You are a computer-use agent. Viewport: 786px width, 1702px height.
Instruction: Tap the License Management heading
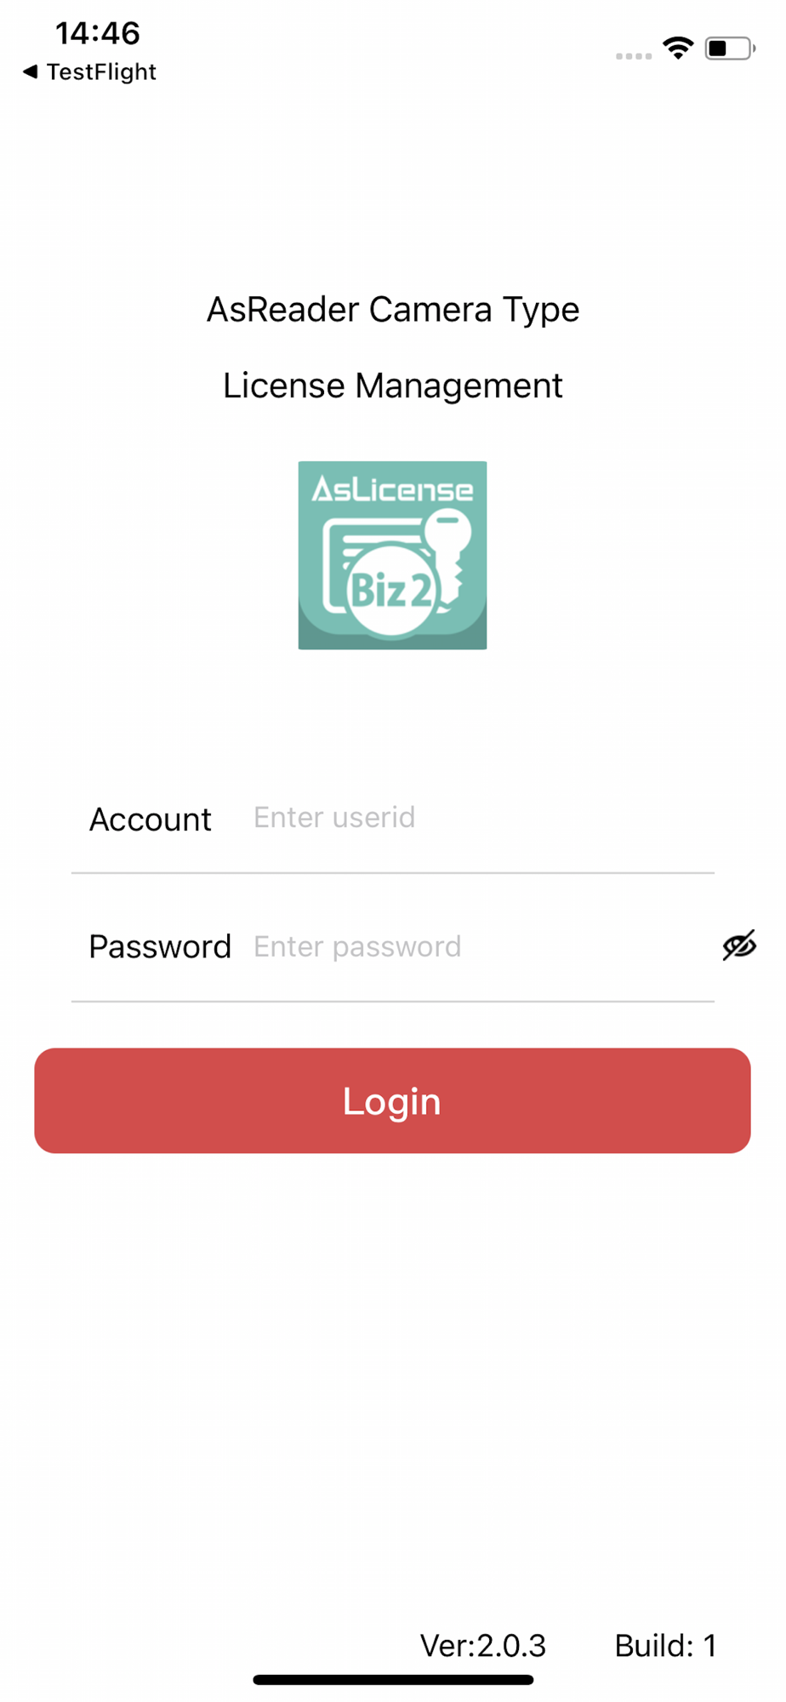[x=393, y=386]
